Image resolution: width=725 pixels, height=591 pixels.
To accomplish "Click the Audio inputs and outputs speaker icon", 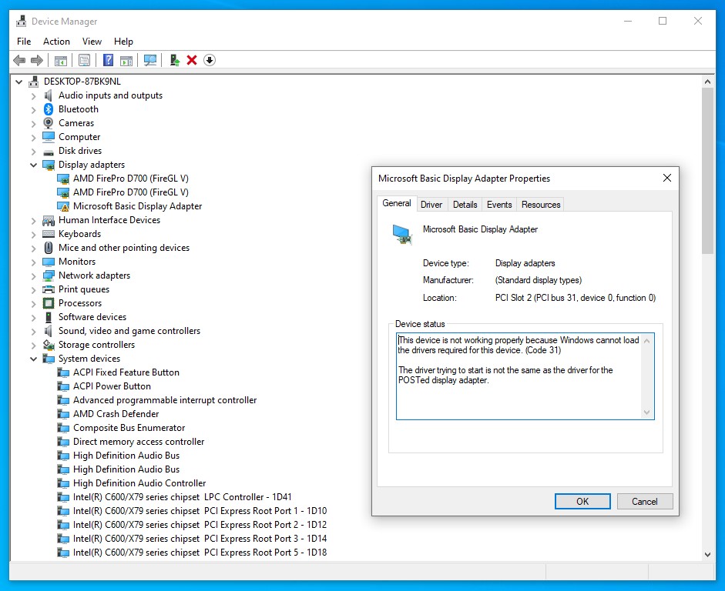I will 48,95.
